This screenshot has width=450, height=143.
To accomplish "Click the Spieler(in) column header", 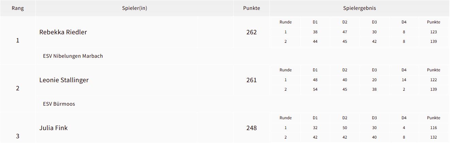I will coord(134,8).
